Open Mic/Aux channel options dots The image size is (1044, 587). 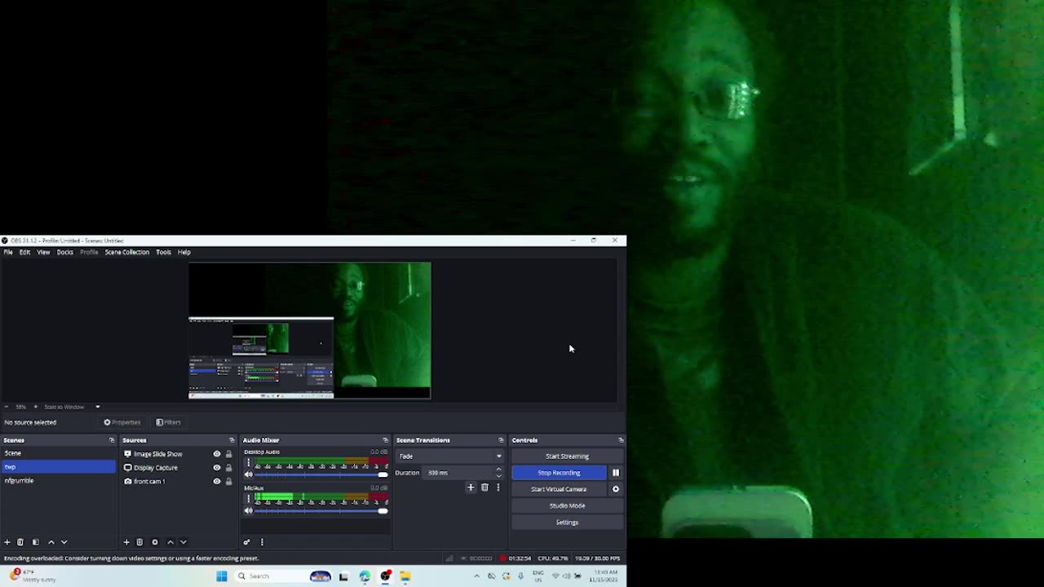coord(249,499)
